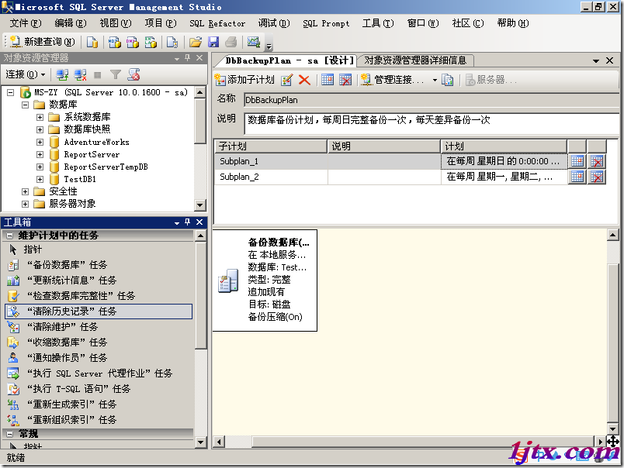
Task: Open subplan properties icon beside 添加子计划
Action: click(286, 80)
